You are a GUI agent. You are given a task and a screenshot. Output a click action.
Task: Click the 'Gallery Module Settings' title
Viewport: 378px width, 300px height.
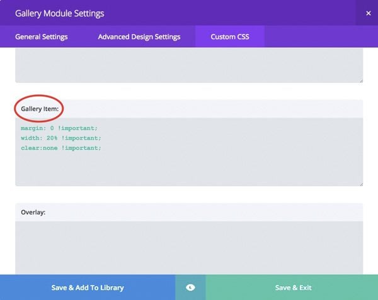(60, 13)
